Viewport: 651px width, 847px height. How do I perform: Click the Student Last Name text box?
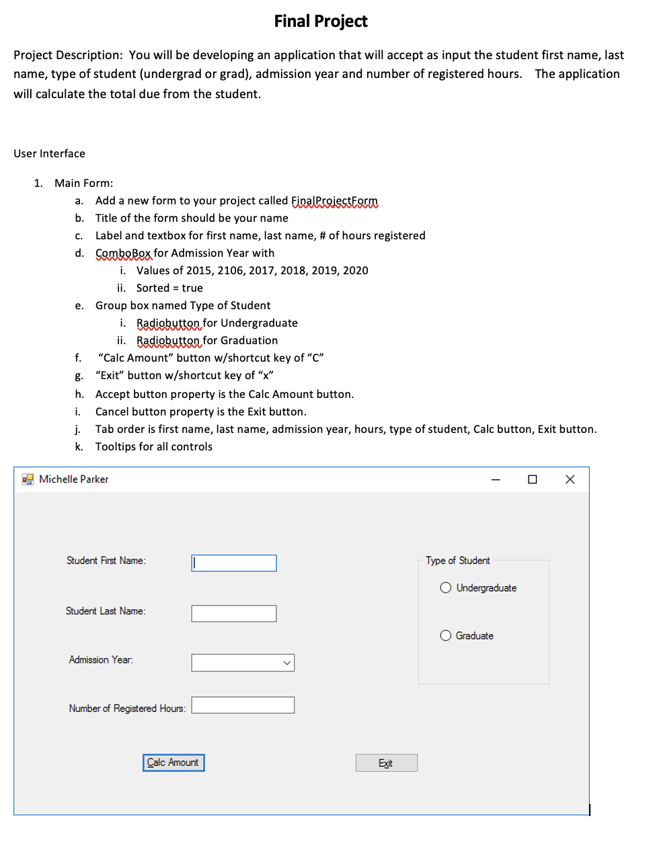coord(233,612)
